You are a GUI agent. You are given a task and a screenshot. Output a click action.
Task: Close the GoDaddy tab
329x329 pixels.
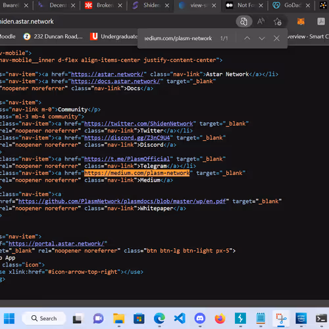point(308,5)
